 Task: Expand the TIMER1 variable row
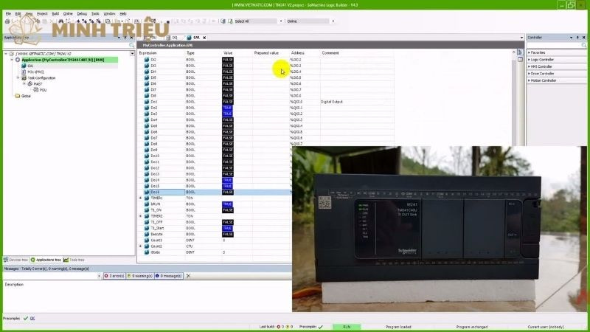[141, 198]
